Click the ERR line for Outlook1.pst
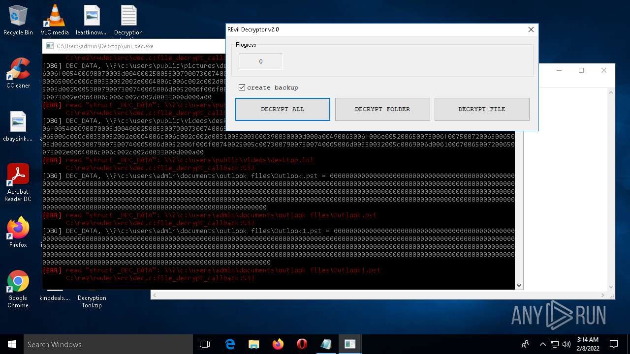 click(212, 270)
